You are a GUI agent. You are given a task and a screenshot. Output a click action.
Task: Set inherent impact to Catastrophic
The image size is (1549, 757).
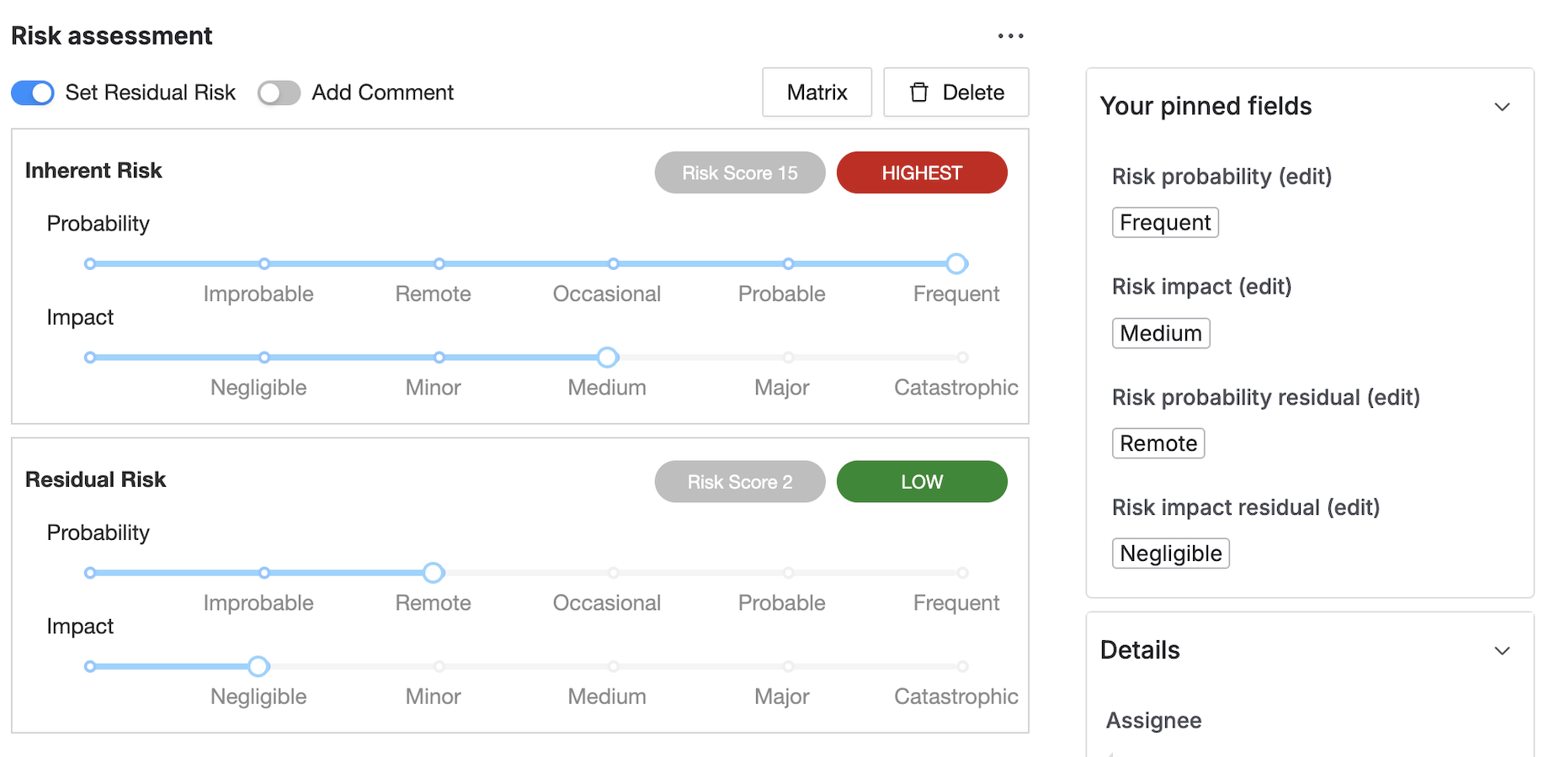962,357
